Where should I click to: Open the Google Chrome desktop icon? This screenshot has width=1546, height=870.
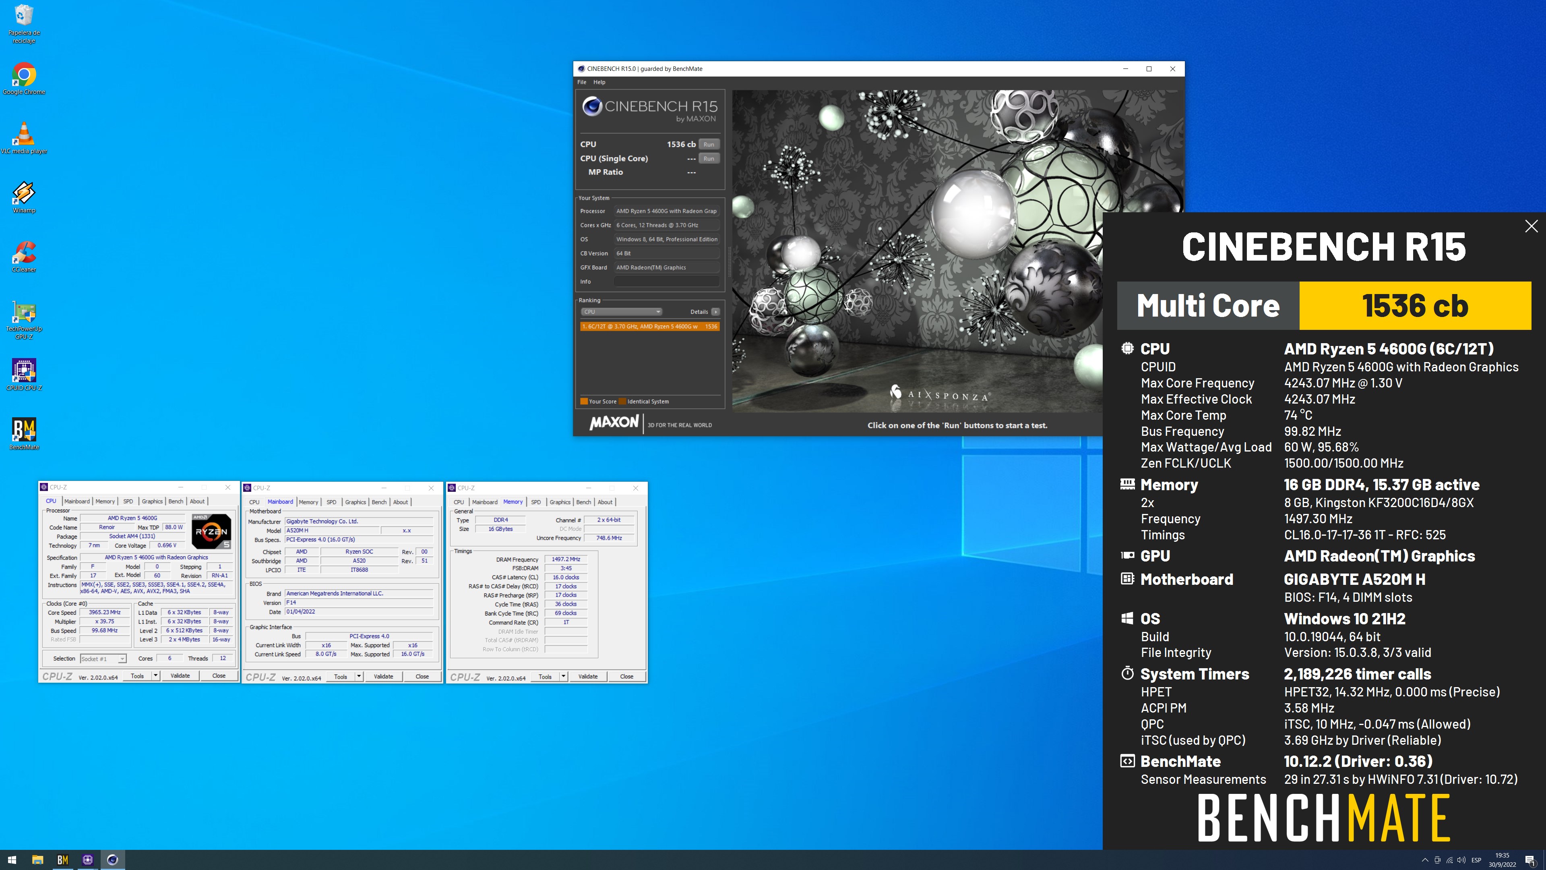(24, 79)
